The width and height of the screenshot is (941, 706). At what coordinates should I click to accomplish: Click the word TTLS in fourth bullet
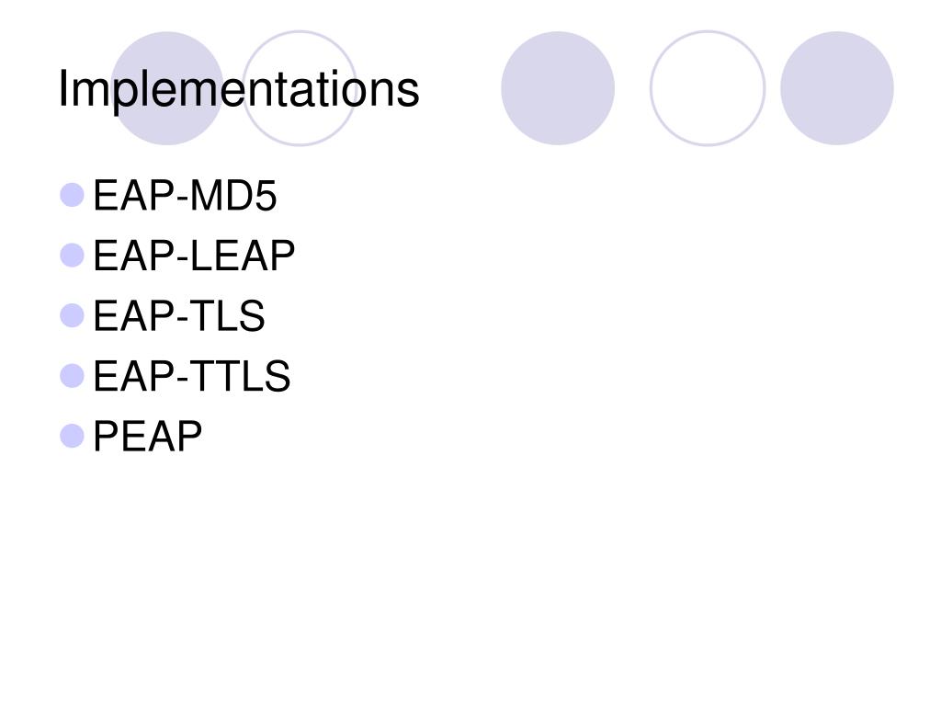(x=240, y=376)
